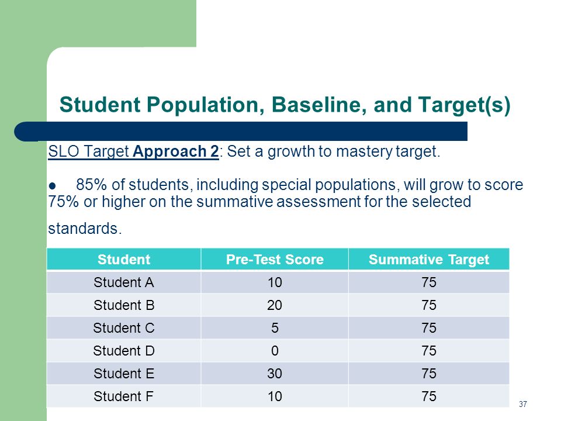Screen dimensions: 561x421
Task: Click the dark blue title divider bar
Action: (241, 132)
